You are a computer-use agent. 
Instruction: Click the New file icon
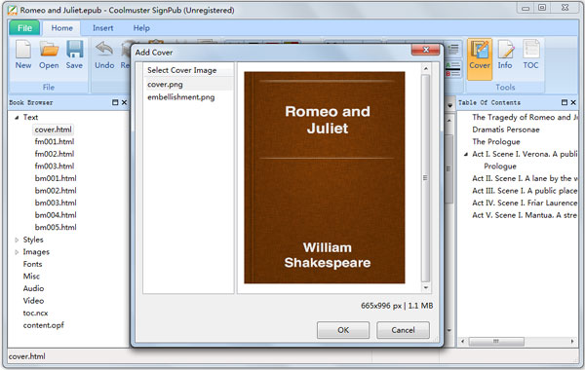[x=23, y=50]
